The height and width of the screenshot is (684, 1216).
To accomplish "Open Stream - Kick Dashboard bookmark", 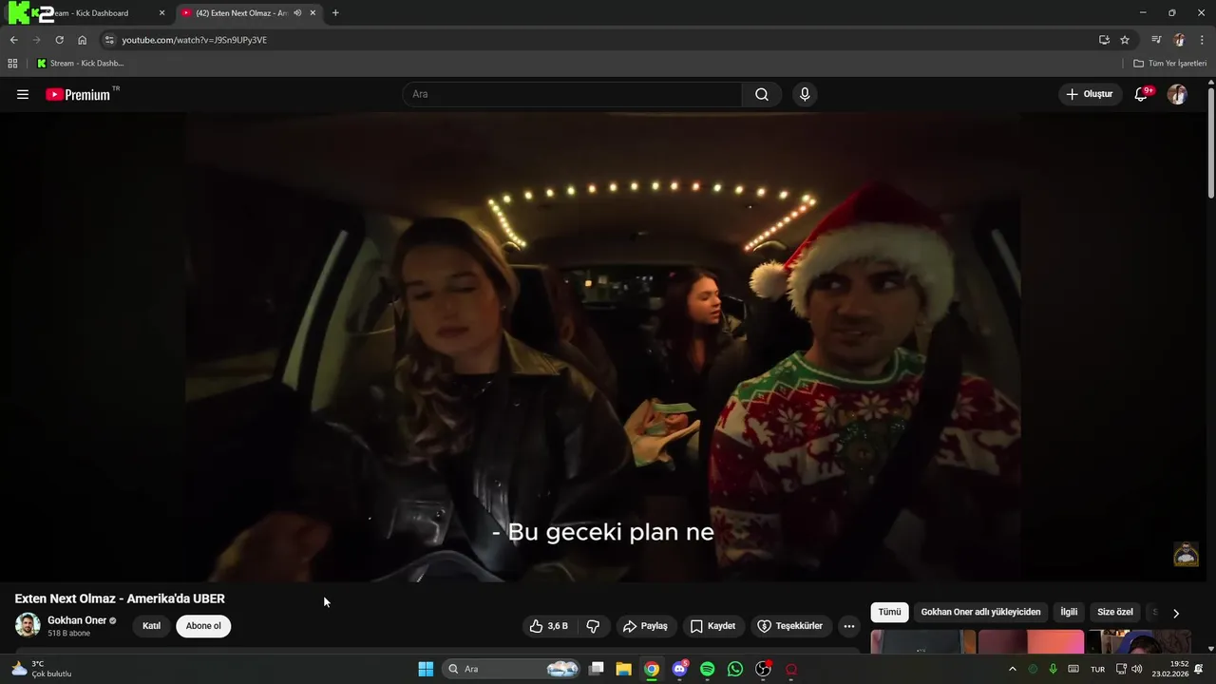I will coord(80,63).
